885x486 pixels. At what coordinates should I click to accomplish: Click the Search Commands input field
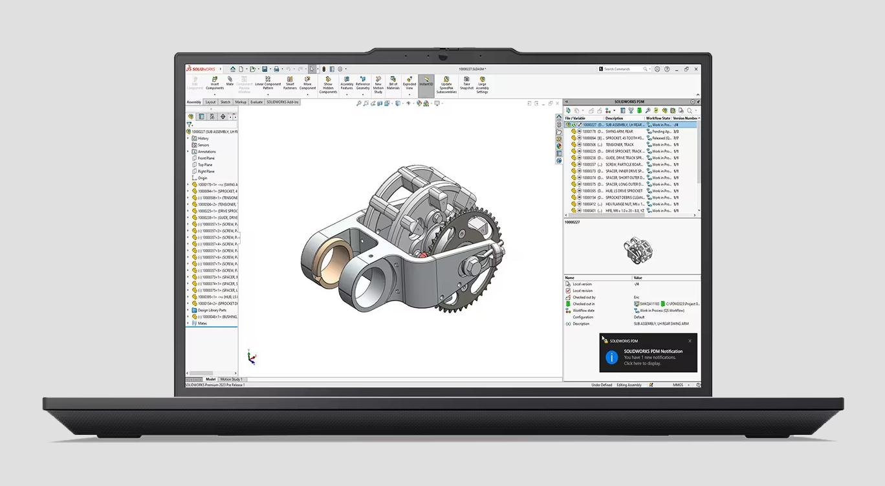tap(622, 69)
